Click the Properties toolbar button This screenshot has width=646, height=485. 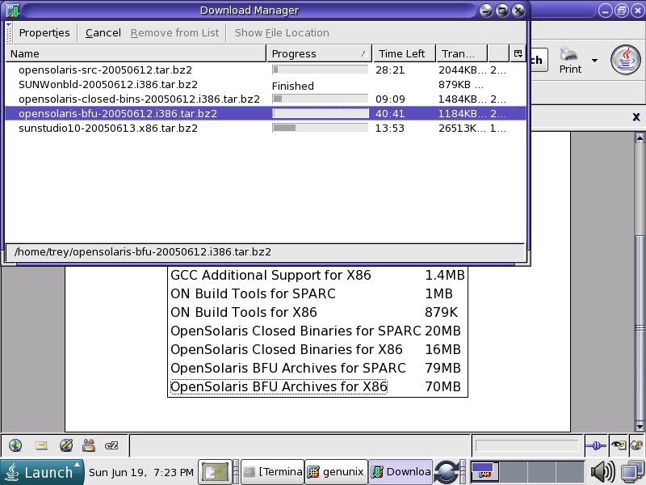[x=44, y=32]
